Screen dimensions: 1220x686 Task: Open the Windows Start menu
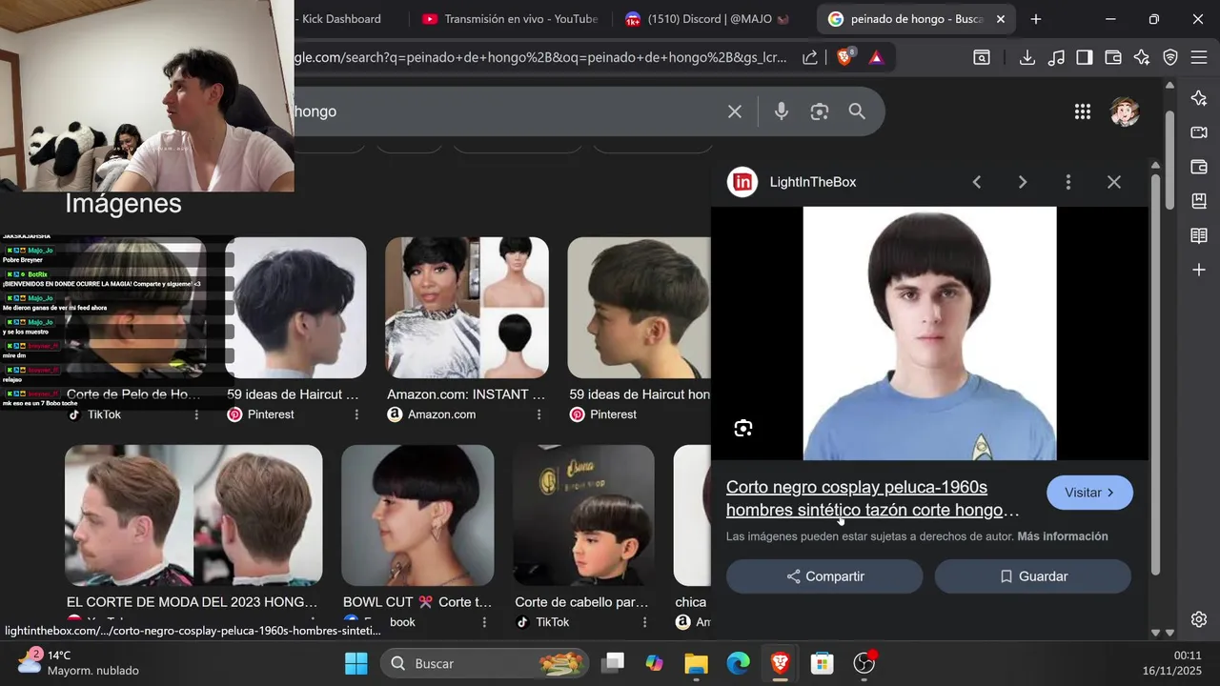tap(356, 663)
